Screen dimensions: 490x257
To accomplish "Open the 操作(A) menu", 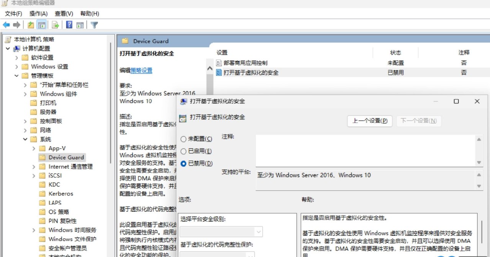I will coord(38,14).
